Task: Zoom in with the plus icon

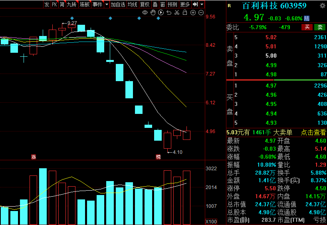Action: [193, 13]
